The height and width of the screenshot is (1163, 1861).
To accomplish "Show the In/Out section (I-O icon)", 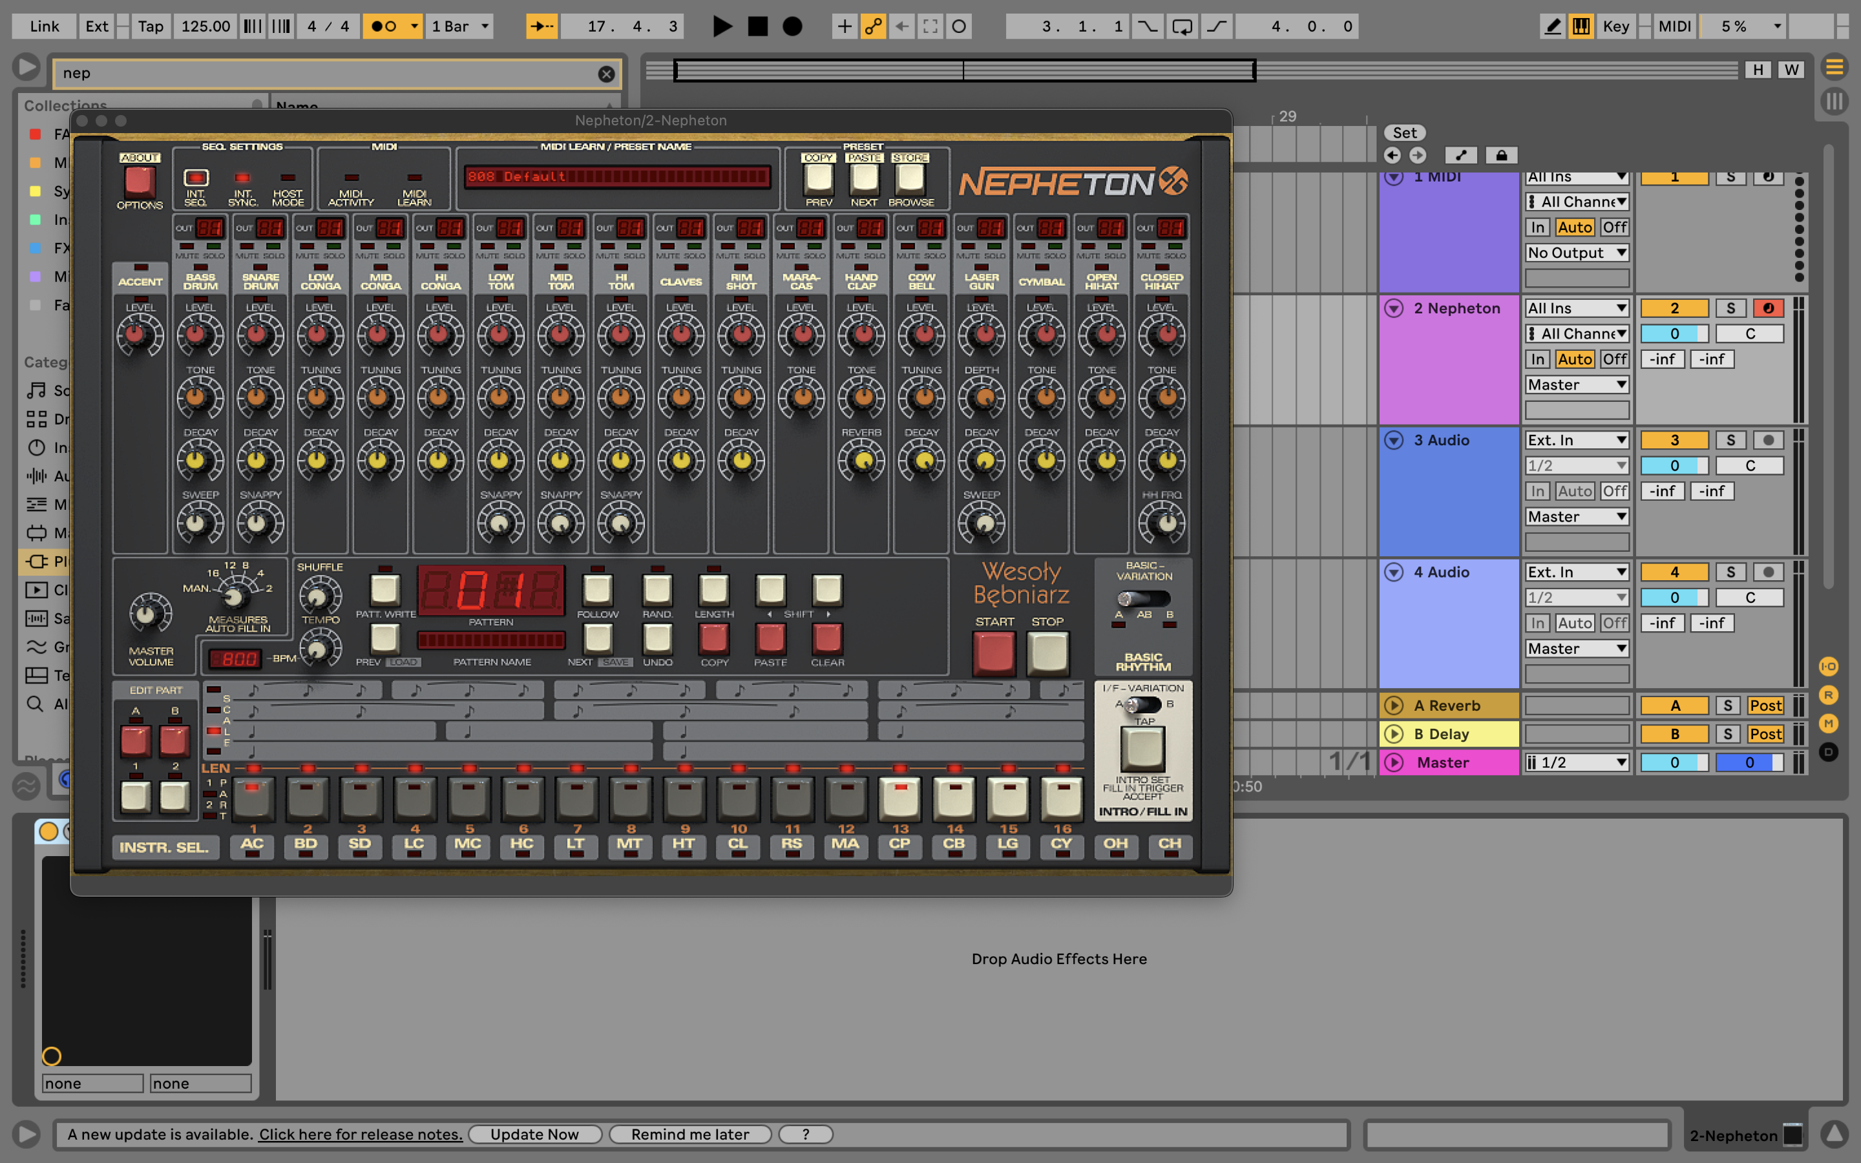I will click(x=1828, y=666).
